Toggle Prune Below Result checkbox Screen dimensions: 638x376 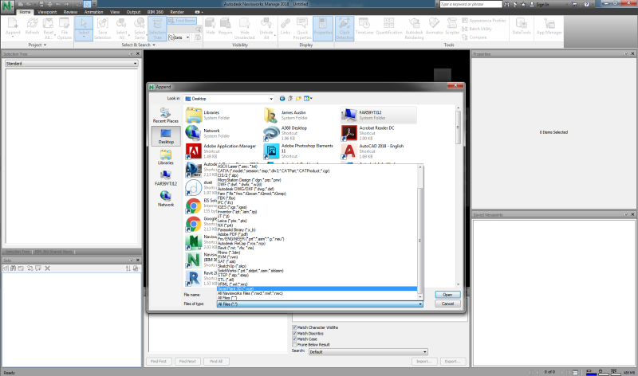click(x=294, y=345)
